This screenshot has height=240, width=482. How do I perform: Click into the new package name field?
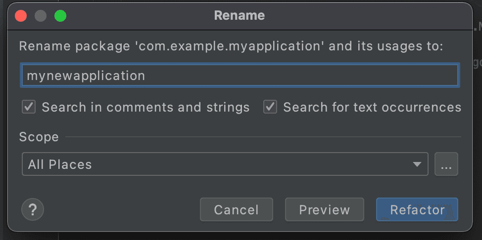[x=297, y=76]
